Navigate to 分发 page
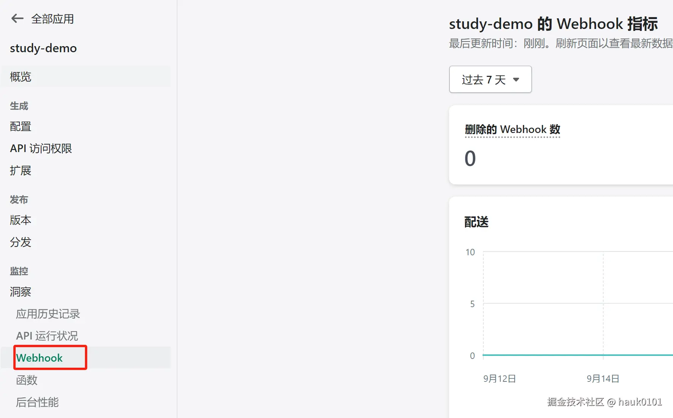Screen dimensions: 673x418 [x=21, y=242]
